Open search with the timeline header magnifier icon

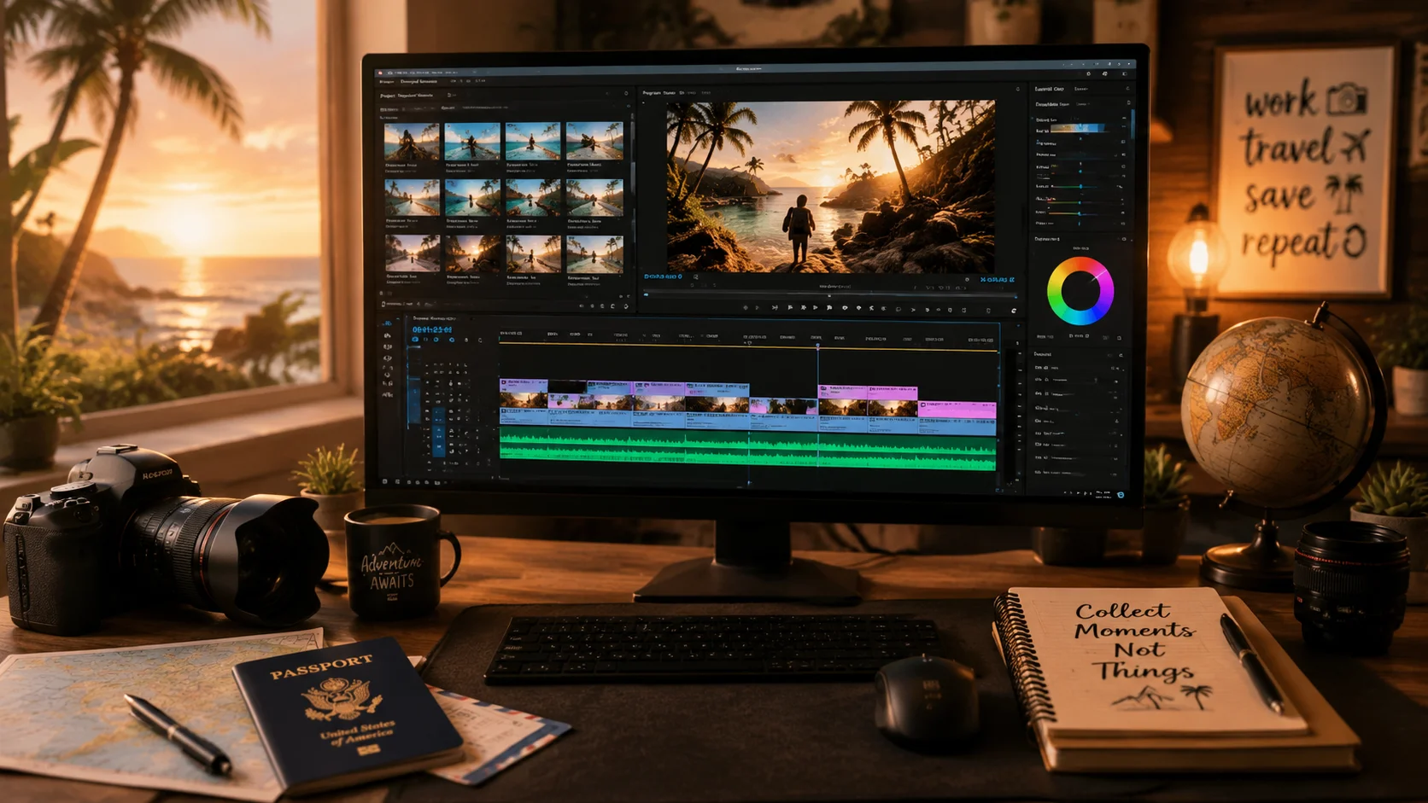pos(480,340)
